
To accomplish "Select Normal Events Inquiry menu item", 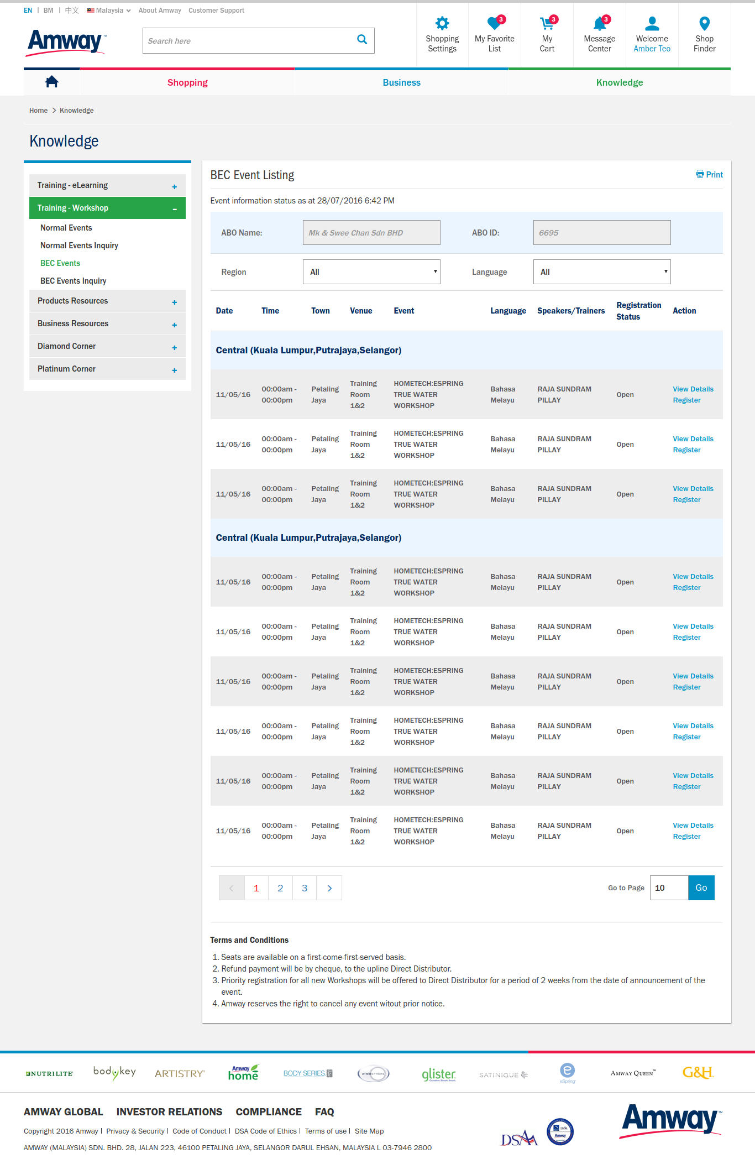I will tap(79, 246).
